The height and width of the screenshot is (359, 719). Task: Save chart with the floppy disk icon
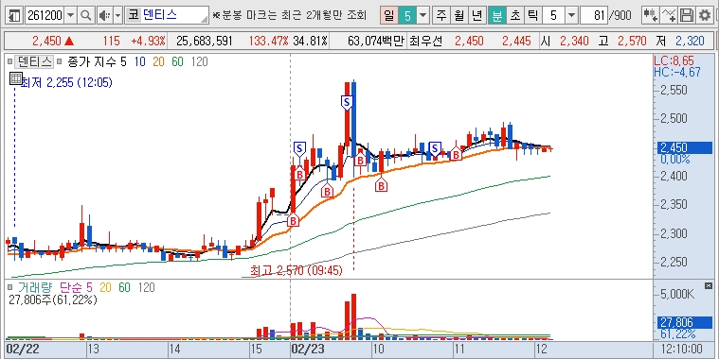coord(687,16)
